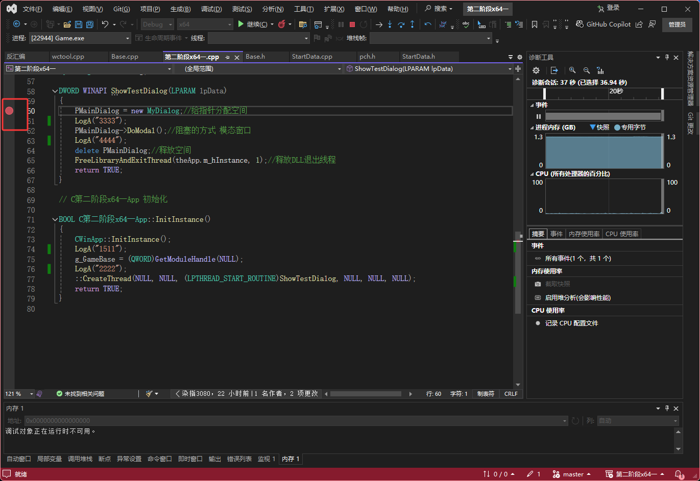Open GitHub Copilot from the toolbar
This screenshot has width=700, height=481.
[603, 24]
